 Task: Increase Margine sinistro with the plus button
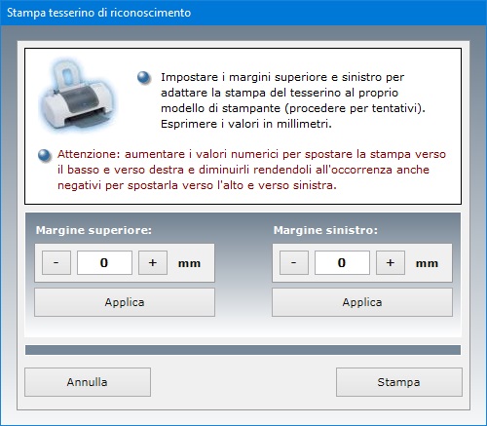391,262
